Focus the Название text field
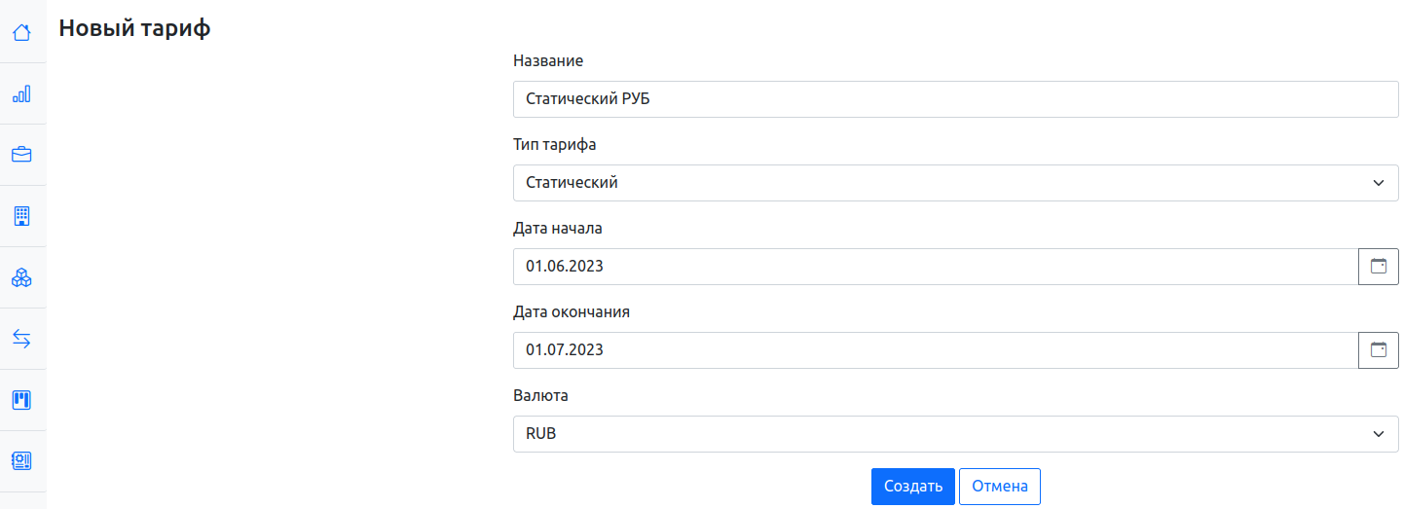The width and height of the screenshot is (1403, 509). point(955,99)
